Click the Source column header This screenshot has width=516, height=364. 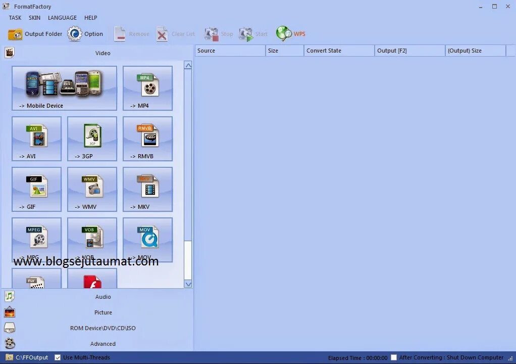[x=230, y=51]
